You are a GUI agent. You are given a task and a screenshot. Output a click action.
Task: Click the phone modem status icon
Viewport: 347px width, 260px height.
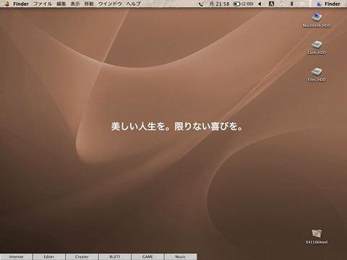tap(201, 4)
